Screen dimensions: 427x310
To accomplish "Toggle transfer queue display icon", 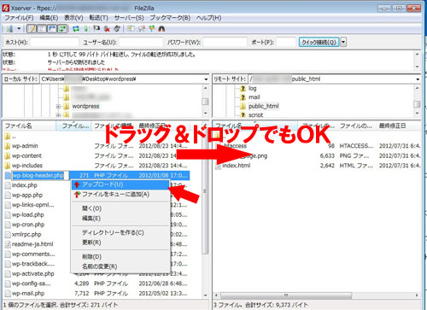I will click(62, 29).
